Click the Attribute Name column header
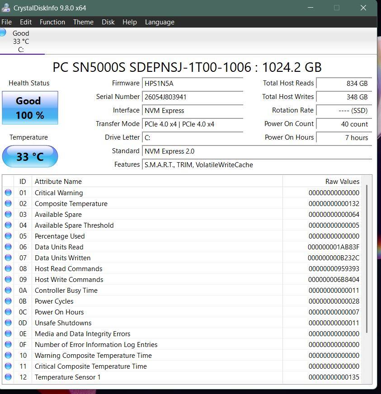 click(x=157, y=182)
